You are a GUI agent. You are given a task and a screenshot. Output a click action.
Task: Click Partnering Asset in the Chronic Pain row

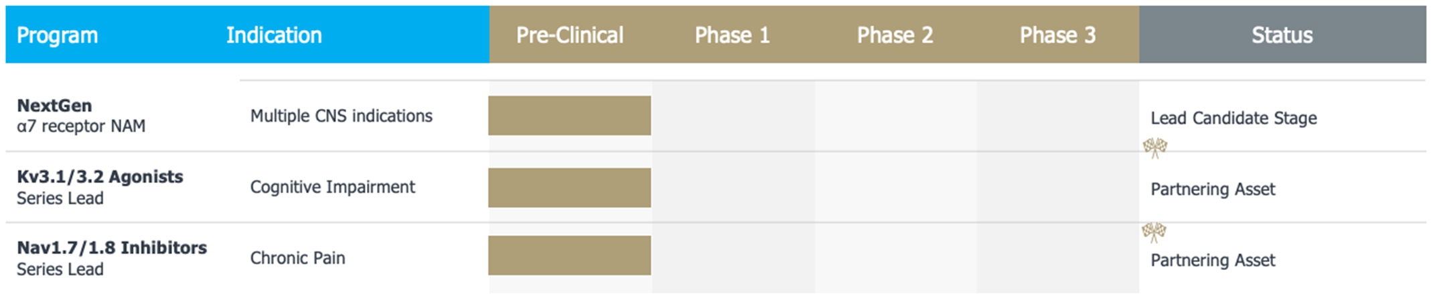pyautogui.click(x=1213, y=260)
